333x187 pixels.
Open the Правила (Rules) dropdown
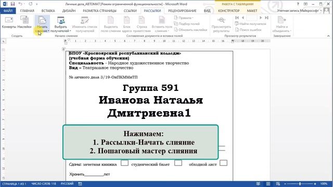(x=184, y=18)
